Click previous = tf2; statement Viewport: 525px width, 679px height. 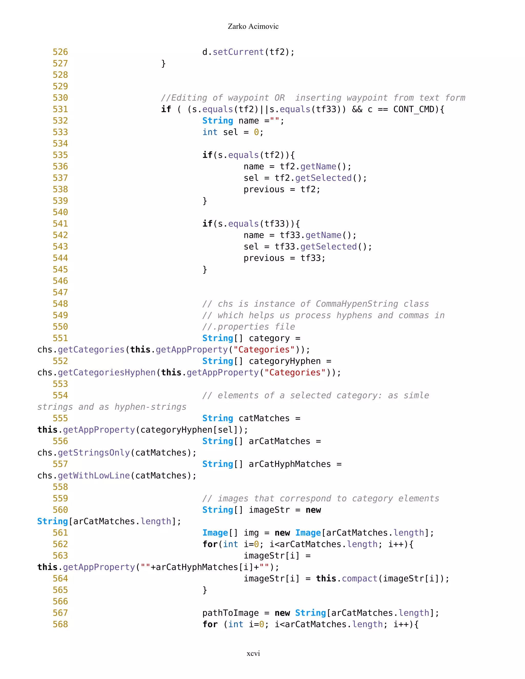pos(282,189)
